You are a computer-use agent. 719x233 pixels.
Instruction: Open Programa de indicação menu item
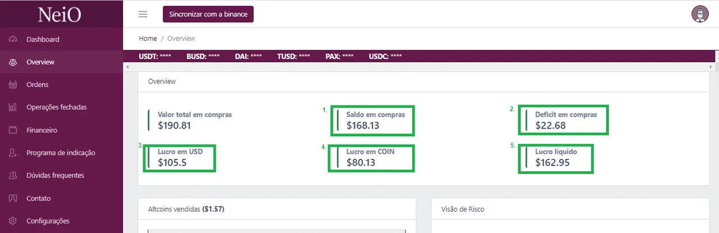(x=61, y=153)
